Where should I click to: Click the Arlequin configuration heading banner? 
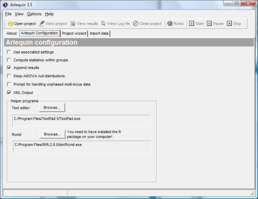click(129, 43)
